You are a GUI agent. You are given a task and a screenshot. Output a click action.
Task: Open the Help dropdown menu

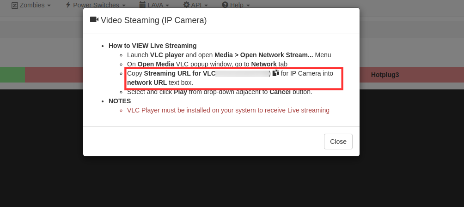(236, 5)
